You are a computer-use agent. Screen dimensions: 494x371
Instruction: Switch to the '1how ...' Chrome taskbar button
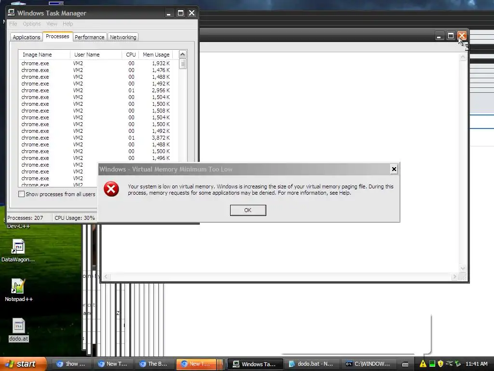click(x=71, y=364)
